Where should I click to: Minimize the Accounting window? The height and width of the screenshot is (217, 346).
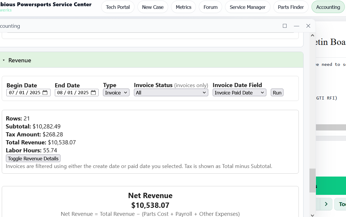pyautogui.click(x=296, y=26)
